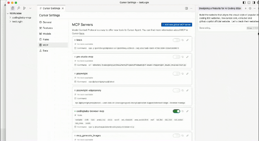Disable the codingbaby-browser-mcp toggle
This screenshot has height=141, width=259.
176,111
